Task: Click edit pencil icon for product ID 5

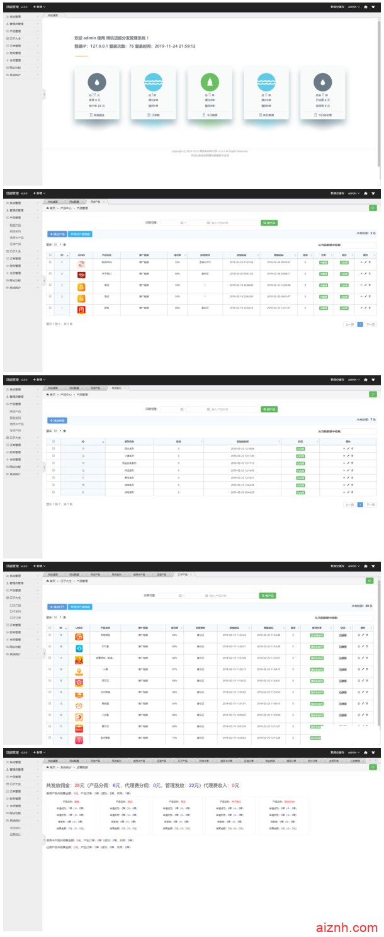Action: click(x=365, y=262)
